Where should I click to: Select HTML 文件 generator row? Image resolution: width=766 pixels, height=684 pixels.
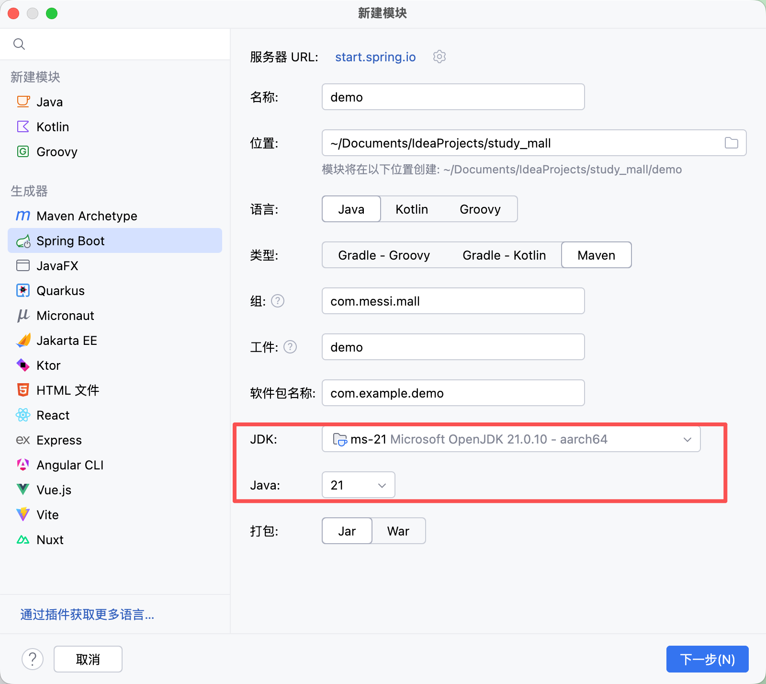115,390
